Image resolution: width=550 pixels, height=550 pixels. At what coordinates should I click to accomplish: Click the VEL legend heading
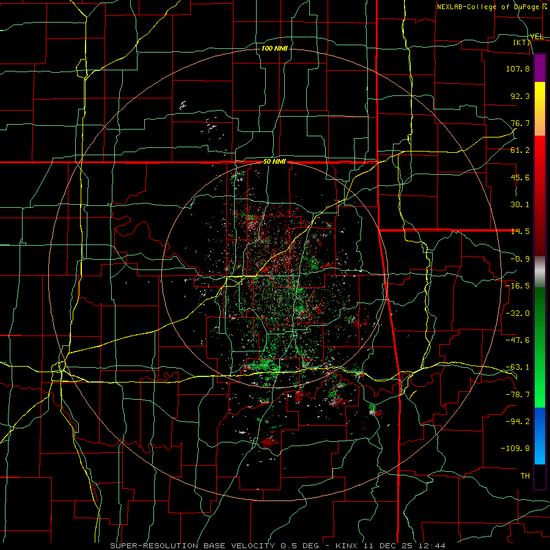[537, 37]
